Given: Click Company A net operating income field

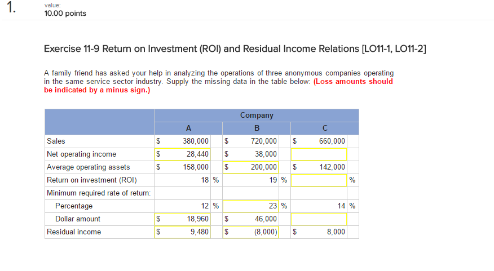Looking at the screenshot, I should coord(182,154).
